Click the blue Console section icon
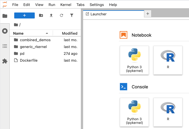 (124, 87)
